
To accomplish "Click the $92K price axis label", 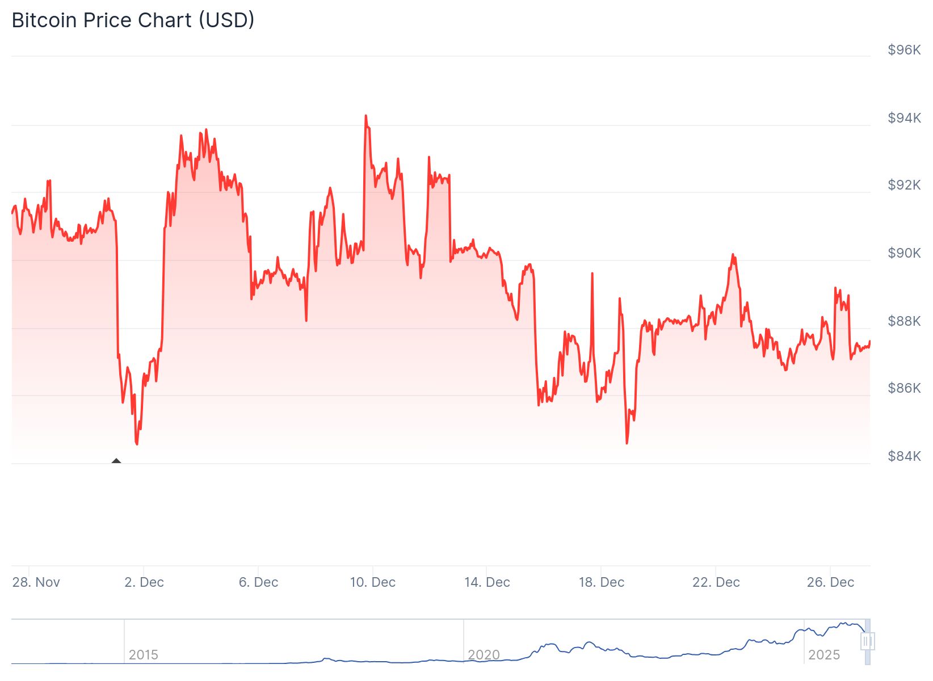I will pos(904,185).
